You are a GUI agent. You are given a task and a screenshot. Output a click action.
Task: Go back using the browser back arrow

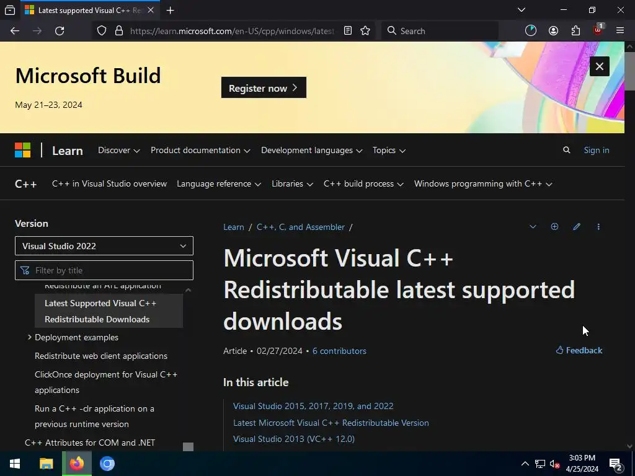(15, 31)
